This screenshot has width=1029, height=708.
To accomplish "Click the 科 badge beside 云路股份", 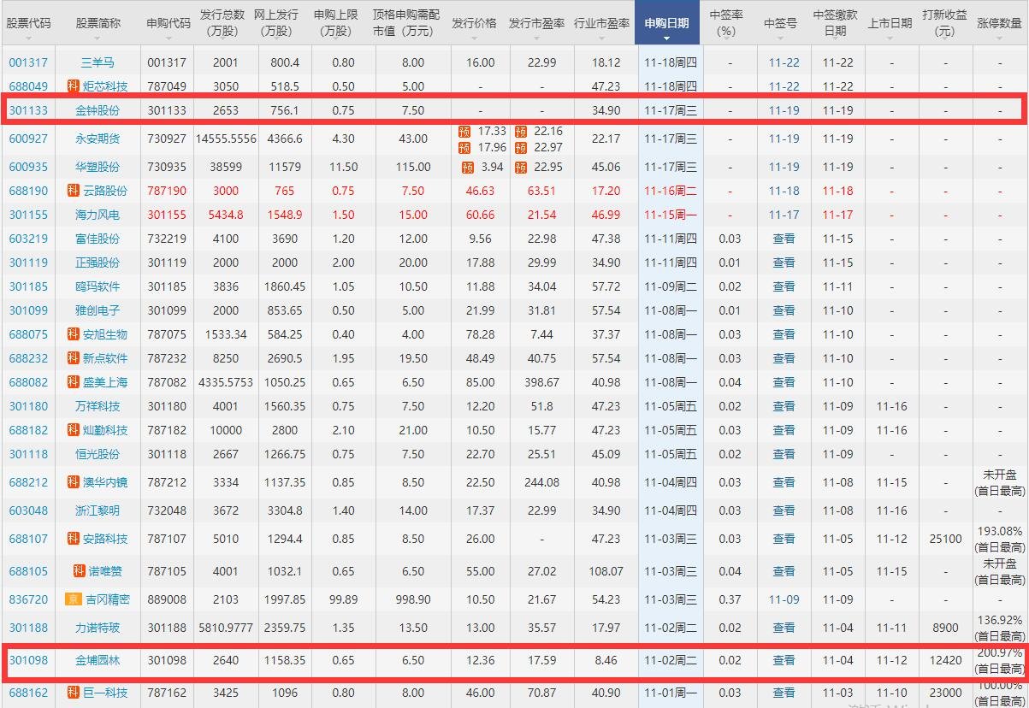I will (73, 191).
